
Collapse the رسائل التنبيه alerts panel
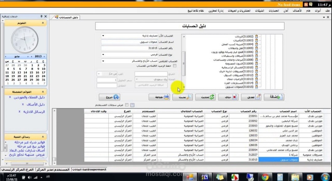(43, 137)
